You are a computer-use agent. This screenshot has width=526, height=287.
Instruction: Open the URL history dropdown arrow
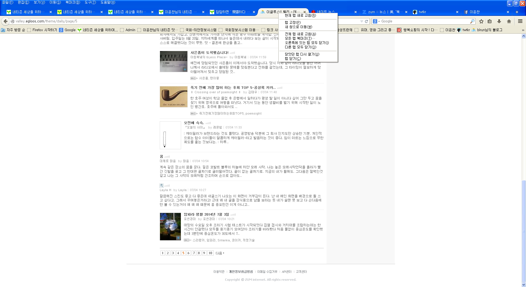pyautogui.click(x=362, y=21)
